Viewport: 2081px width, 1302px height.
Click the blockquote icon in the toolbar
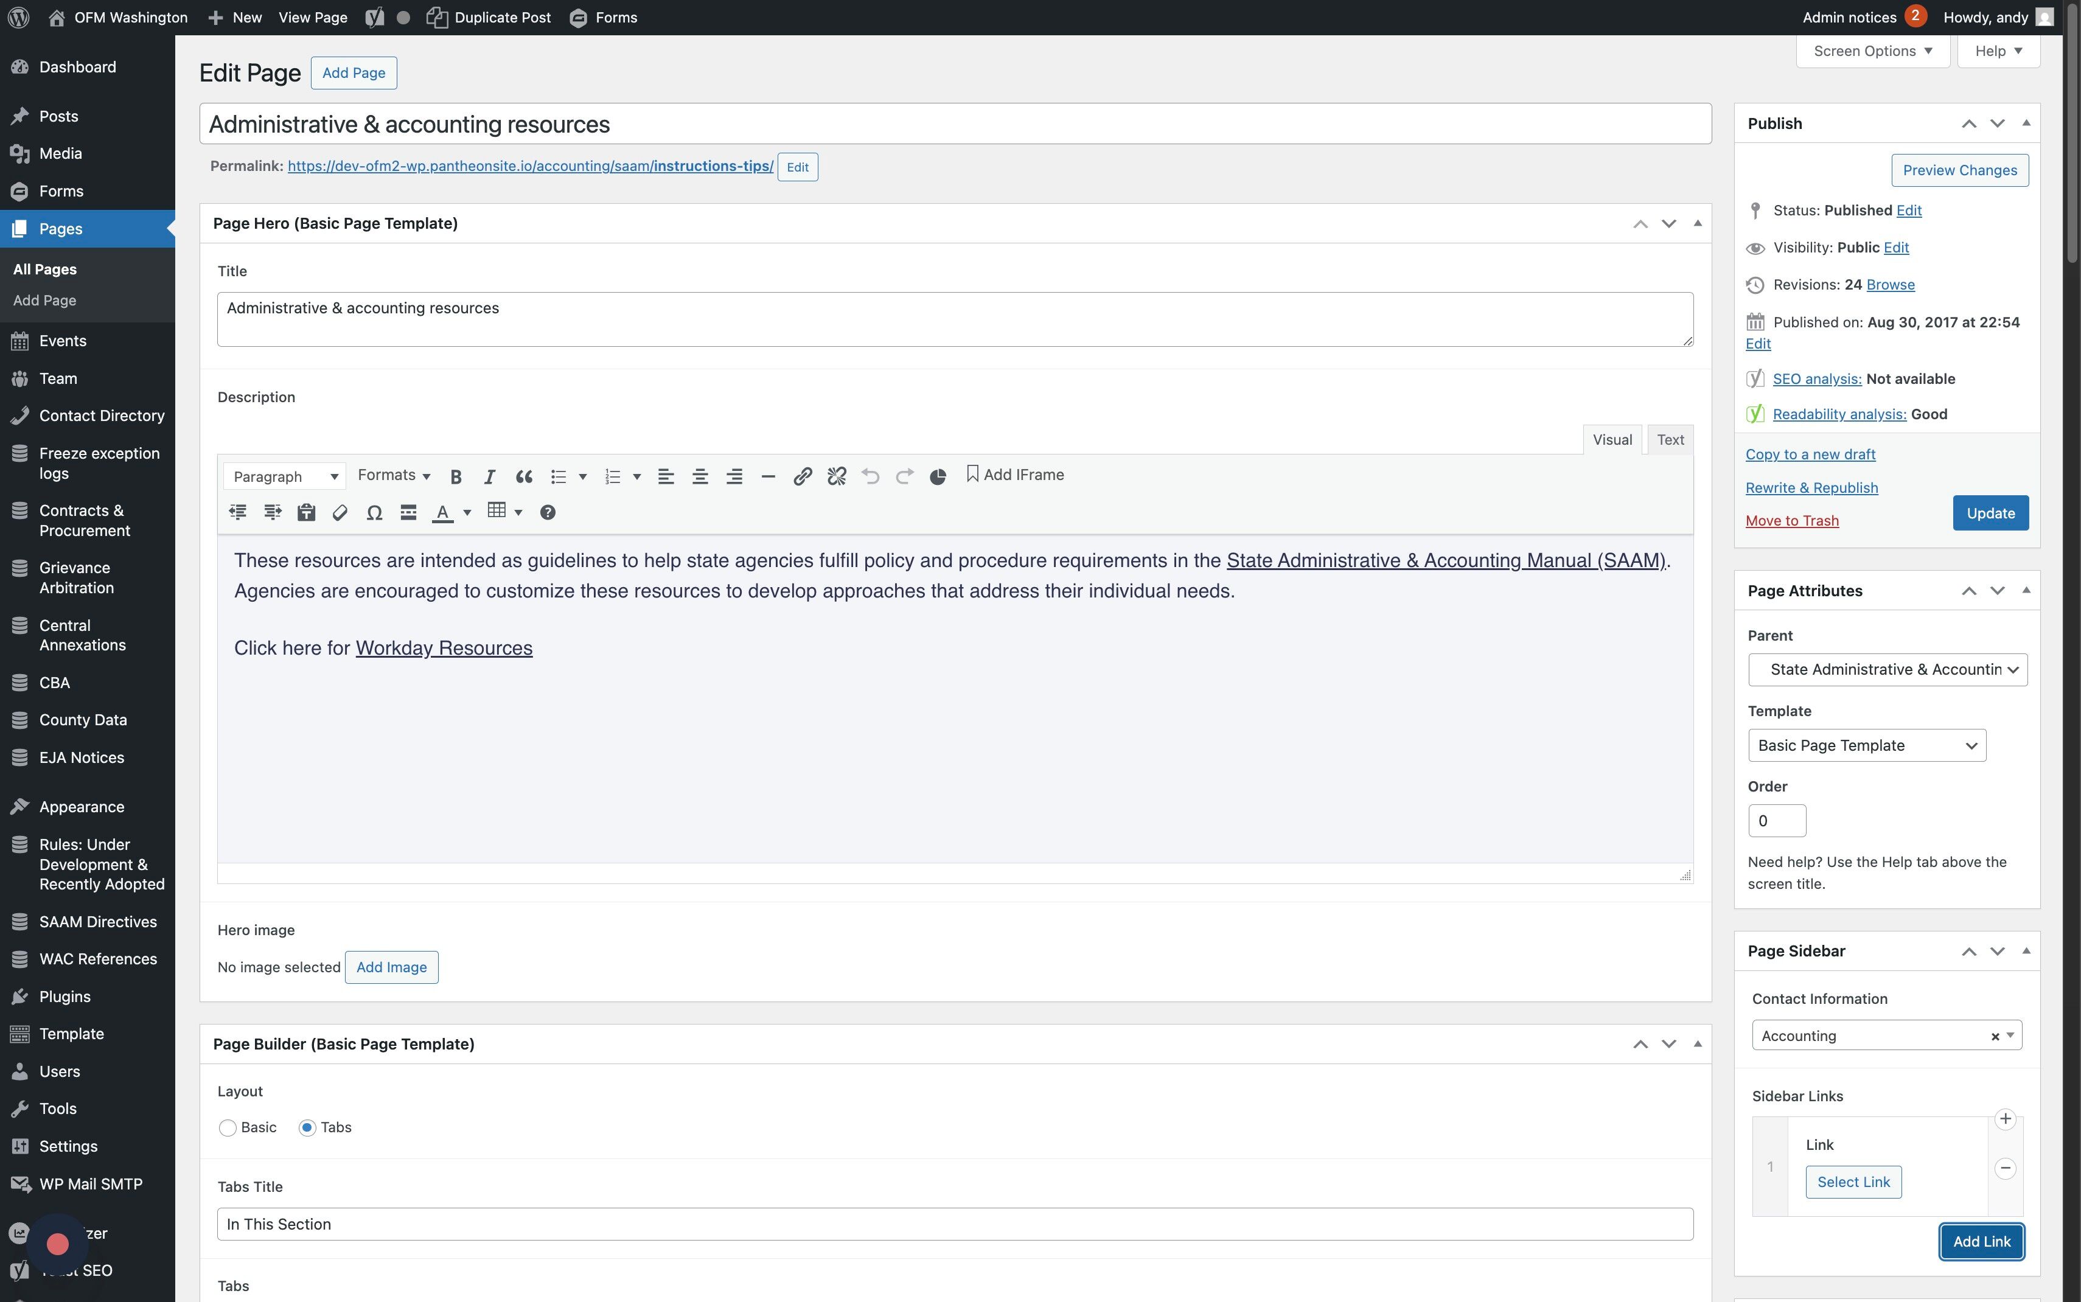pyautogui.click(x=523, y=477)
